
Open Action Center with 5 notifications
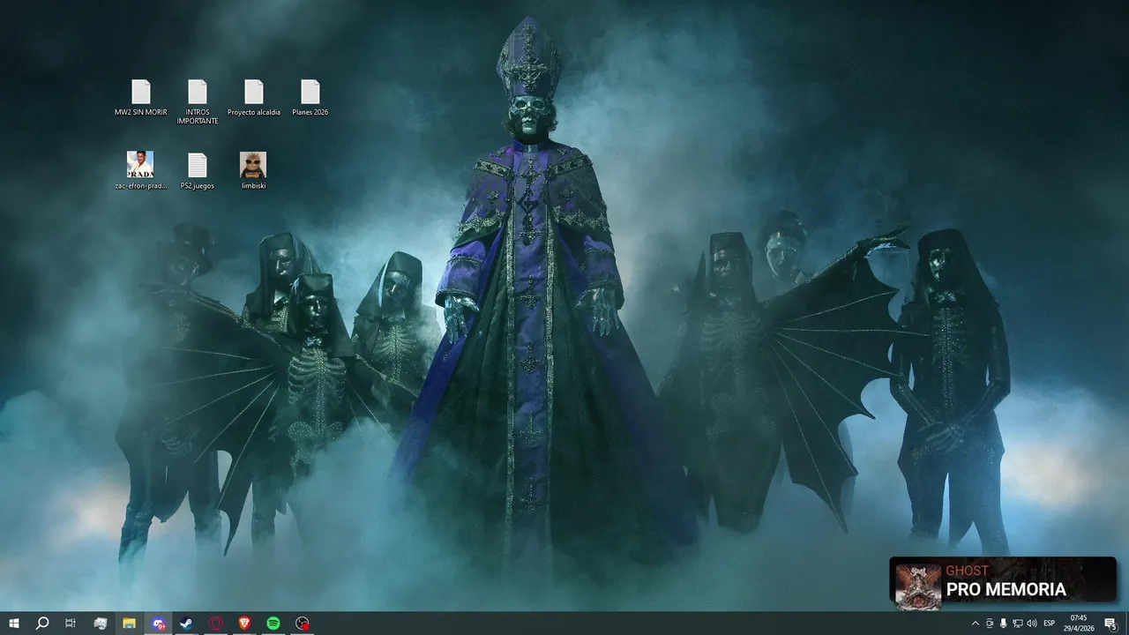click(1110, 624)
